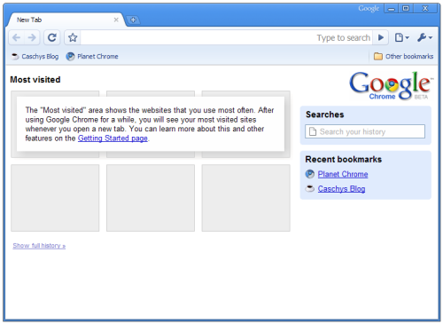Click the Show full history link
Screen dimensions: 443x324
tap(39, 246)
